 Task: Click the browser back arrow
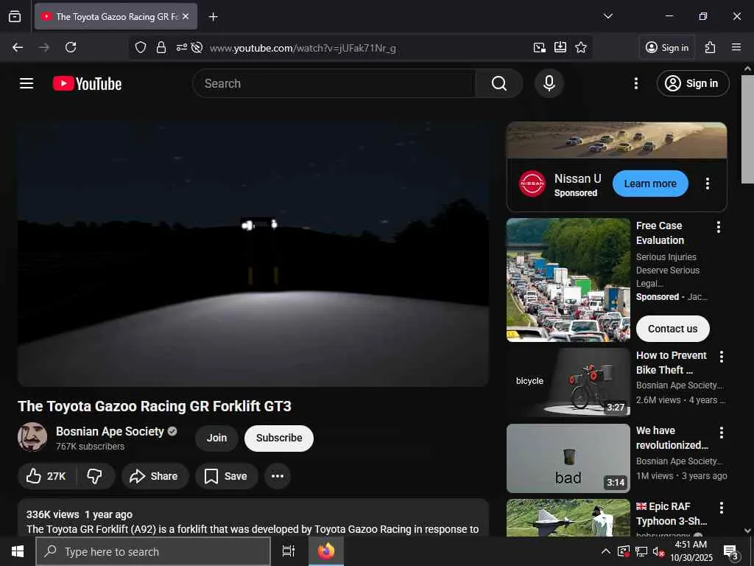pyautogui.click(x=18, y=47)
